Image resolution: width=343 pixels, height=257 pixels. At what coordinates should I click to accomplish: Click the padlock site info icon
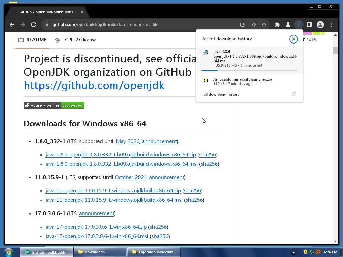point(47,25)
